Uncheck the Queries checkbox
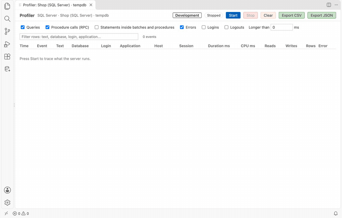 [23, 27]
